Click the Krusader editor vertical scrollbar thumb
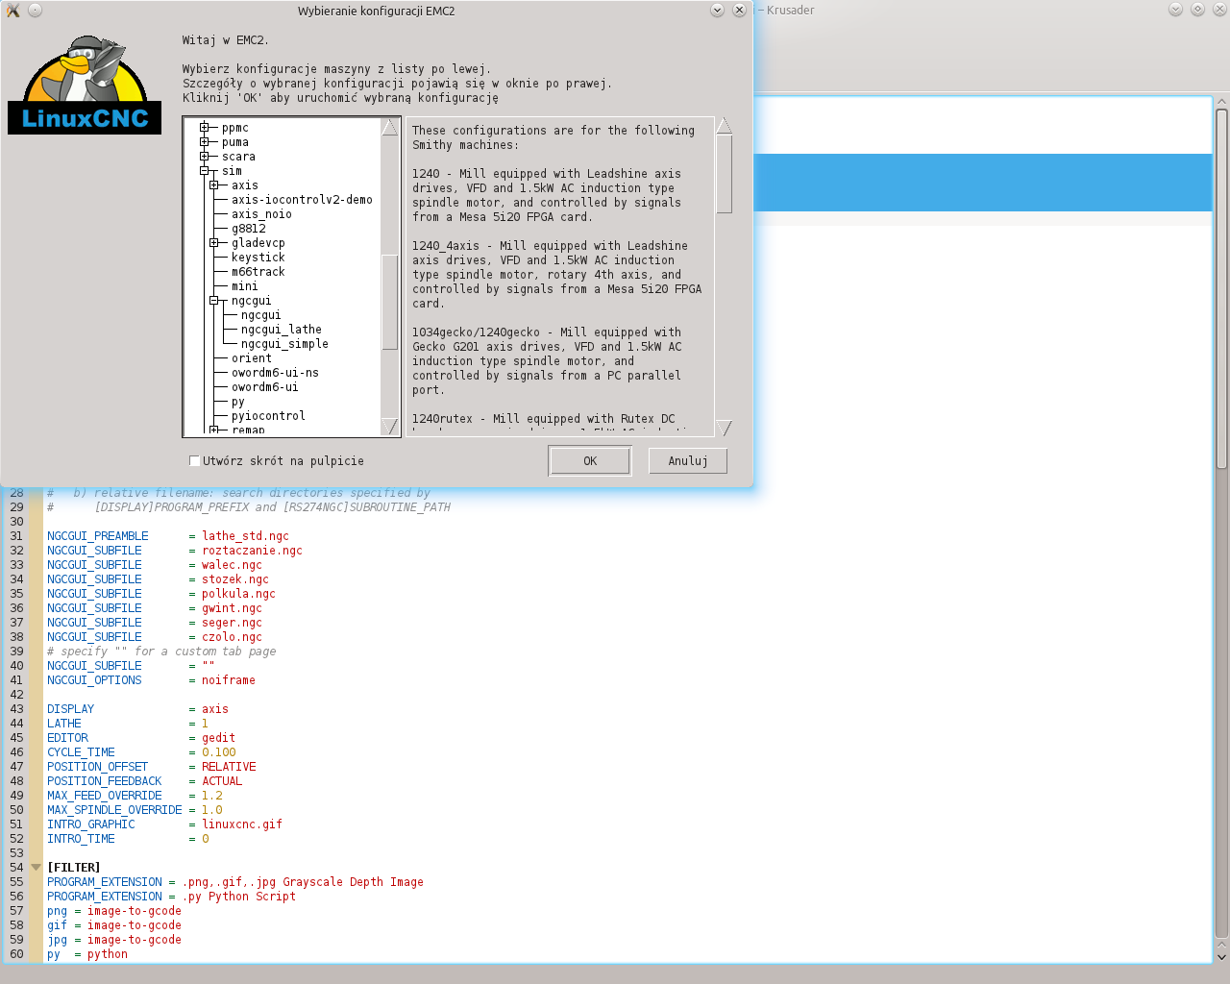This screenshot has width=1230, height=984. (x=1221, y=288)
